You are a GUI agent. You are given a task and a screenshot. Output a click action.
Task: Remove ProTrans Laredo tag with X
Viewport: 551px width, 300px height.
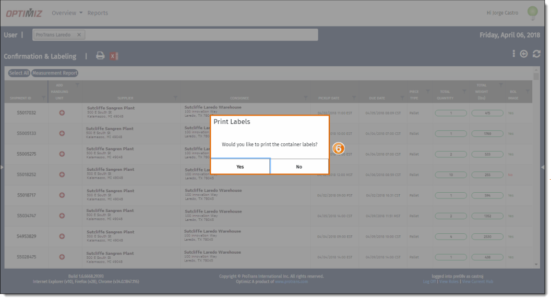click(x=79, y=35)
